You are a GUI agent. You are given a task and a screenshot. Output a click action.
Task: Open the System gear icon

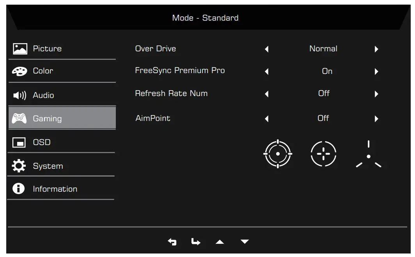click(19, 166)
